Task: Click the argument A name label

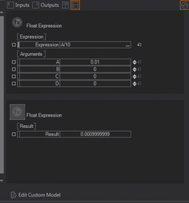Action: coord(58,62)
